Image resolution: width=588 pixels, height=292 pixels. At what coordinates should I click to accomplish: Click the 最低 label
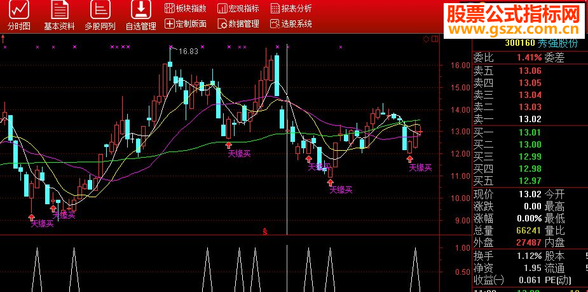[x=555, y=218]
